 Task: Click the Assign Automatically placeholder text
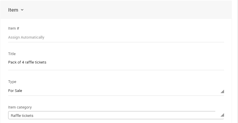[x=26, y=37]
